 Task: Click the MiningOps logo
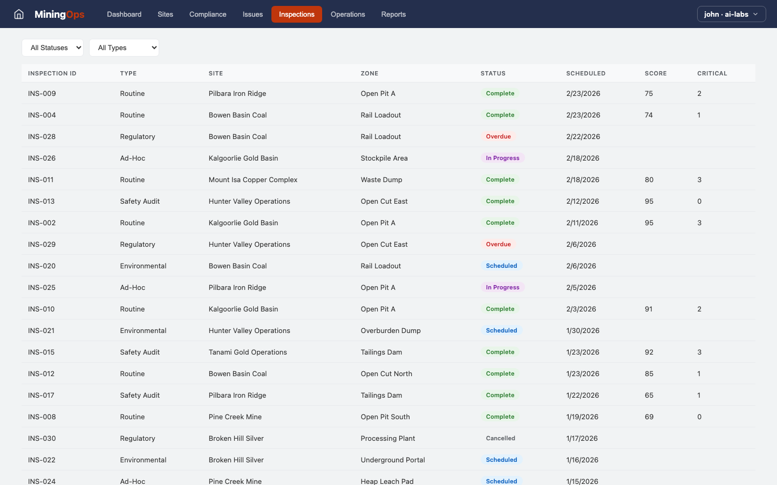59,14
